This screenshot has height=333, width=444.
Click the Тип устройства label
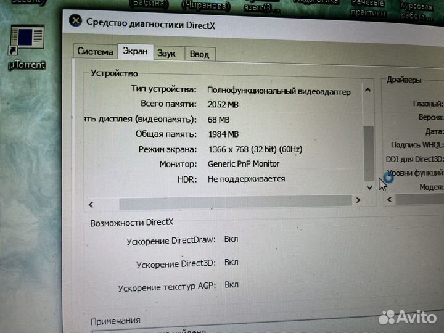(x=163, y=89)
